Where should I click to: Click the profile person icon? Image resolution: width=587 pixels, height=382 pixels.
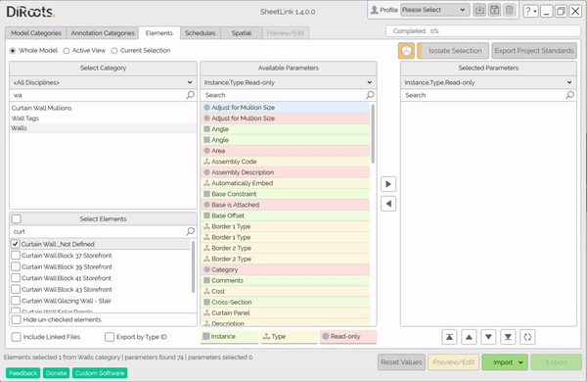(x=374, y=10)
